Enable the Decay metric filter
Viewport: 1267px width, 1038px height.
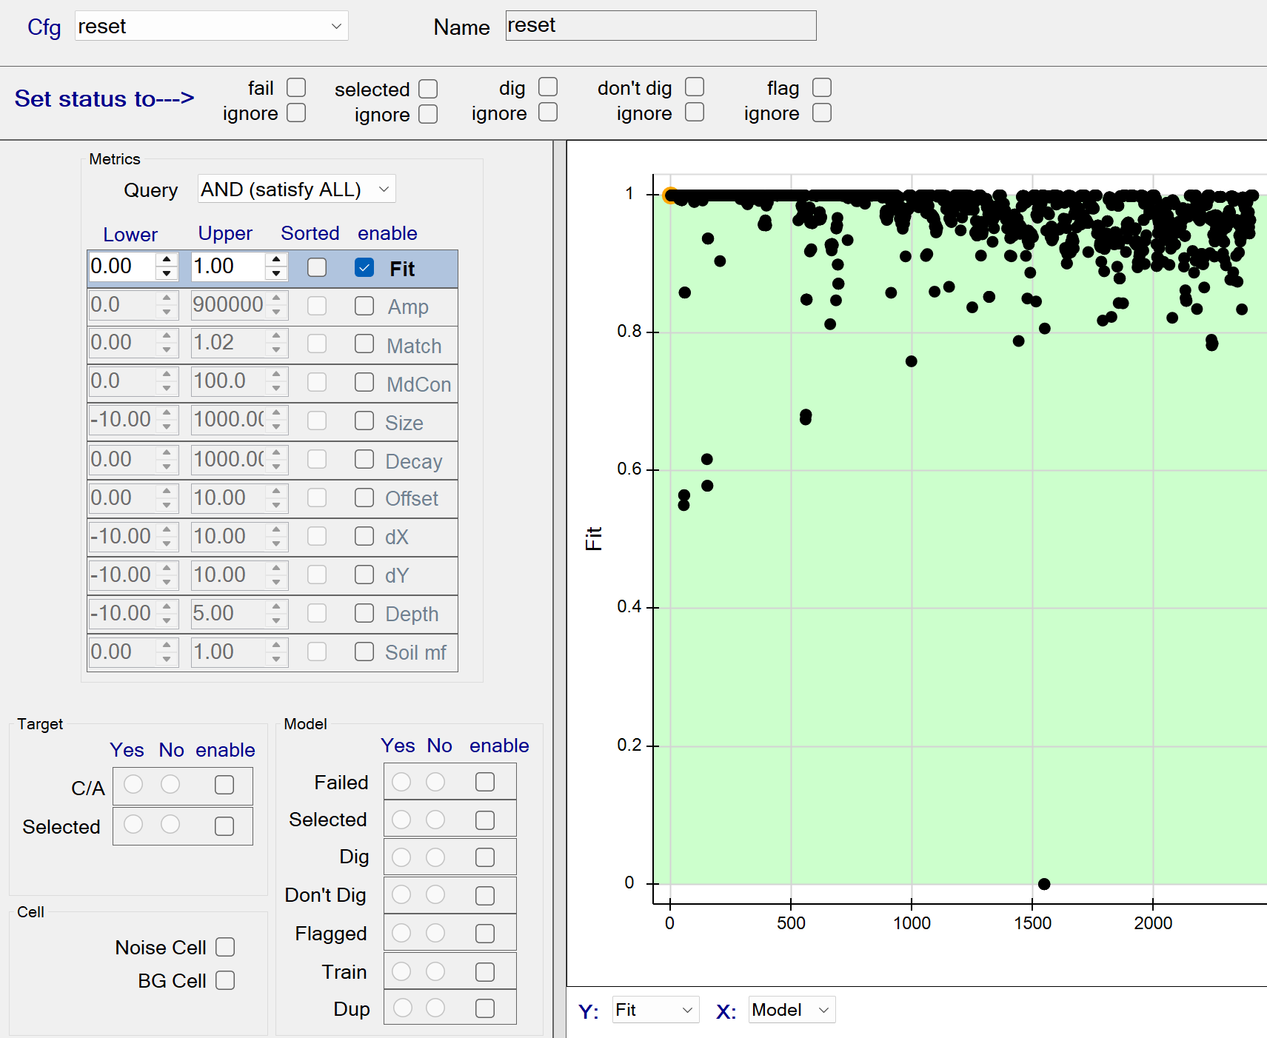click(x=364, y=459)
